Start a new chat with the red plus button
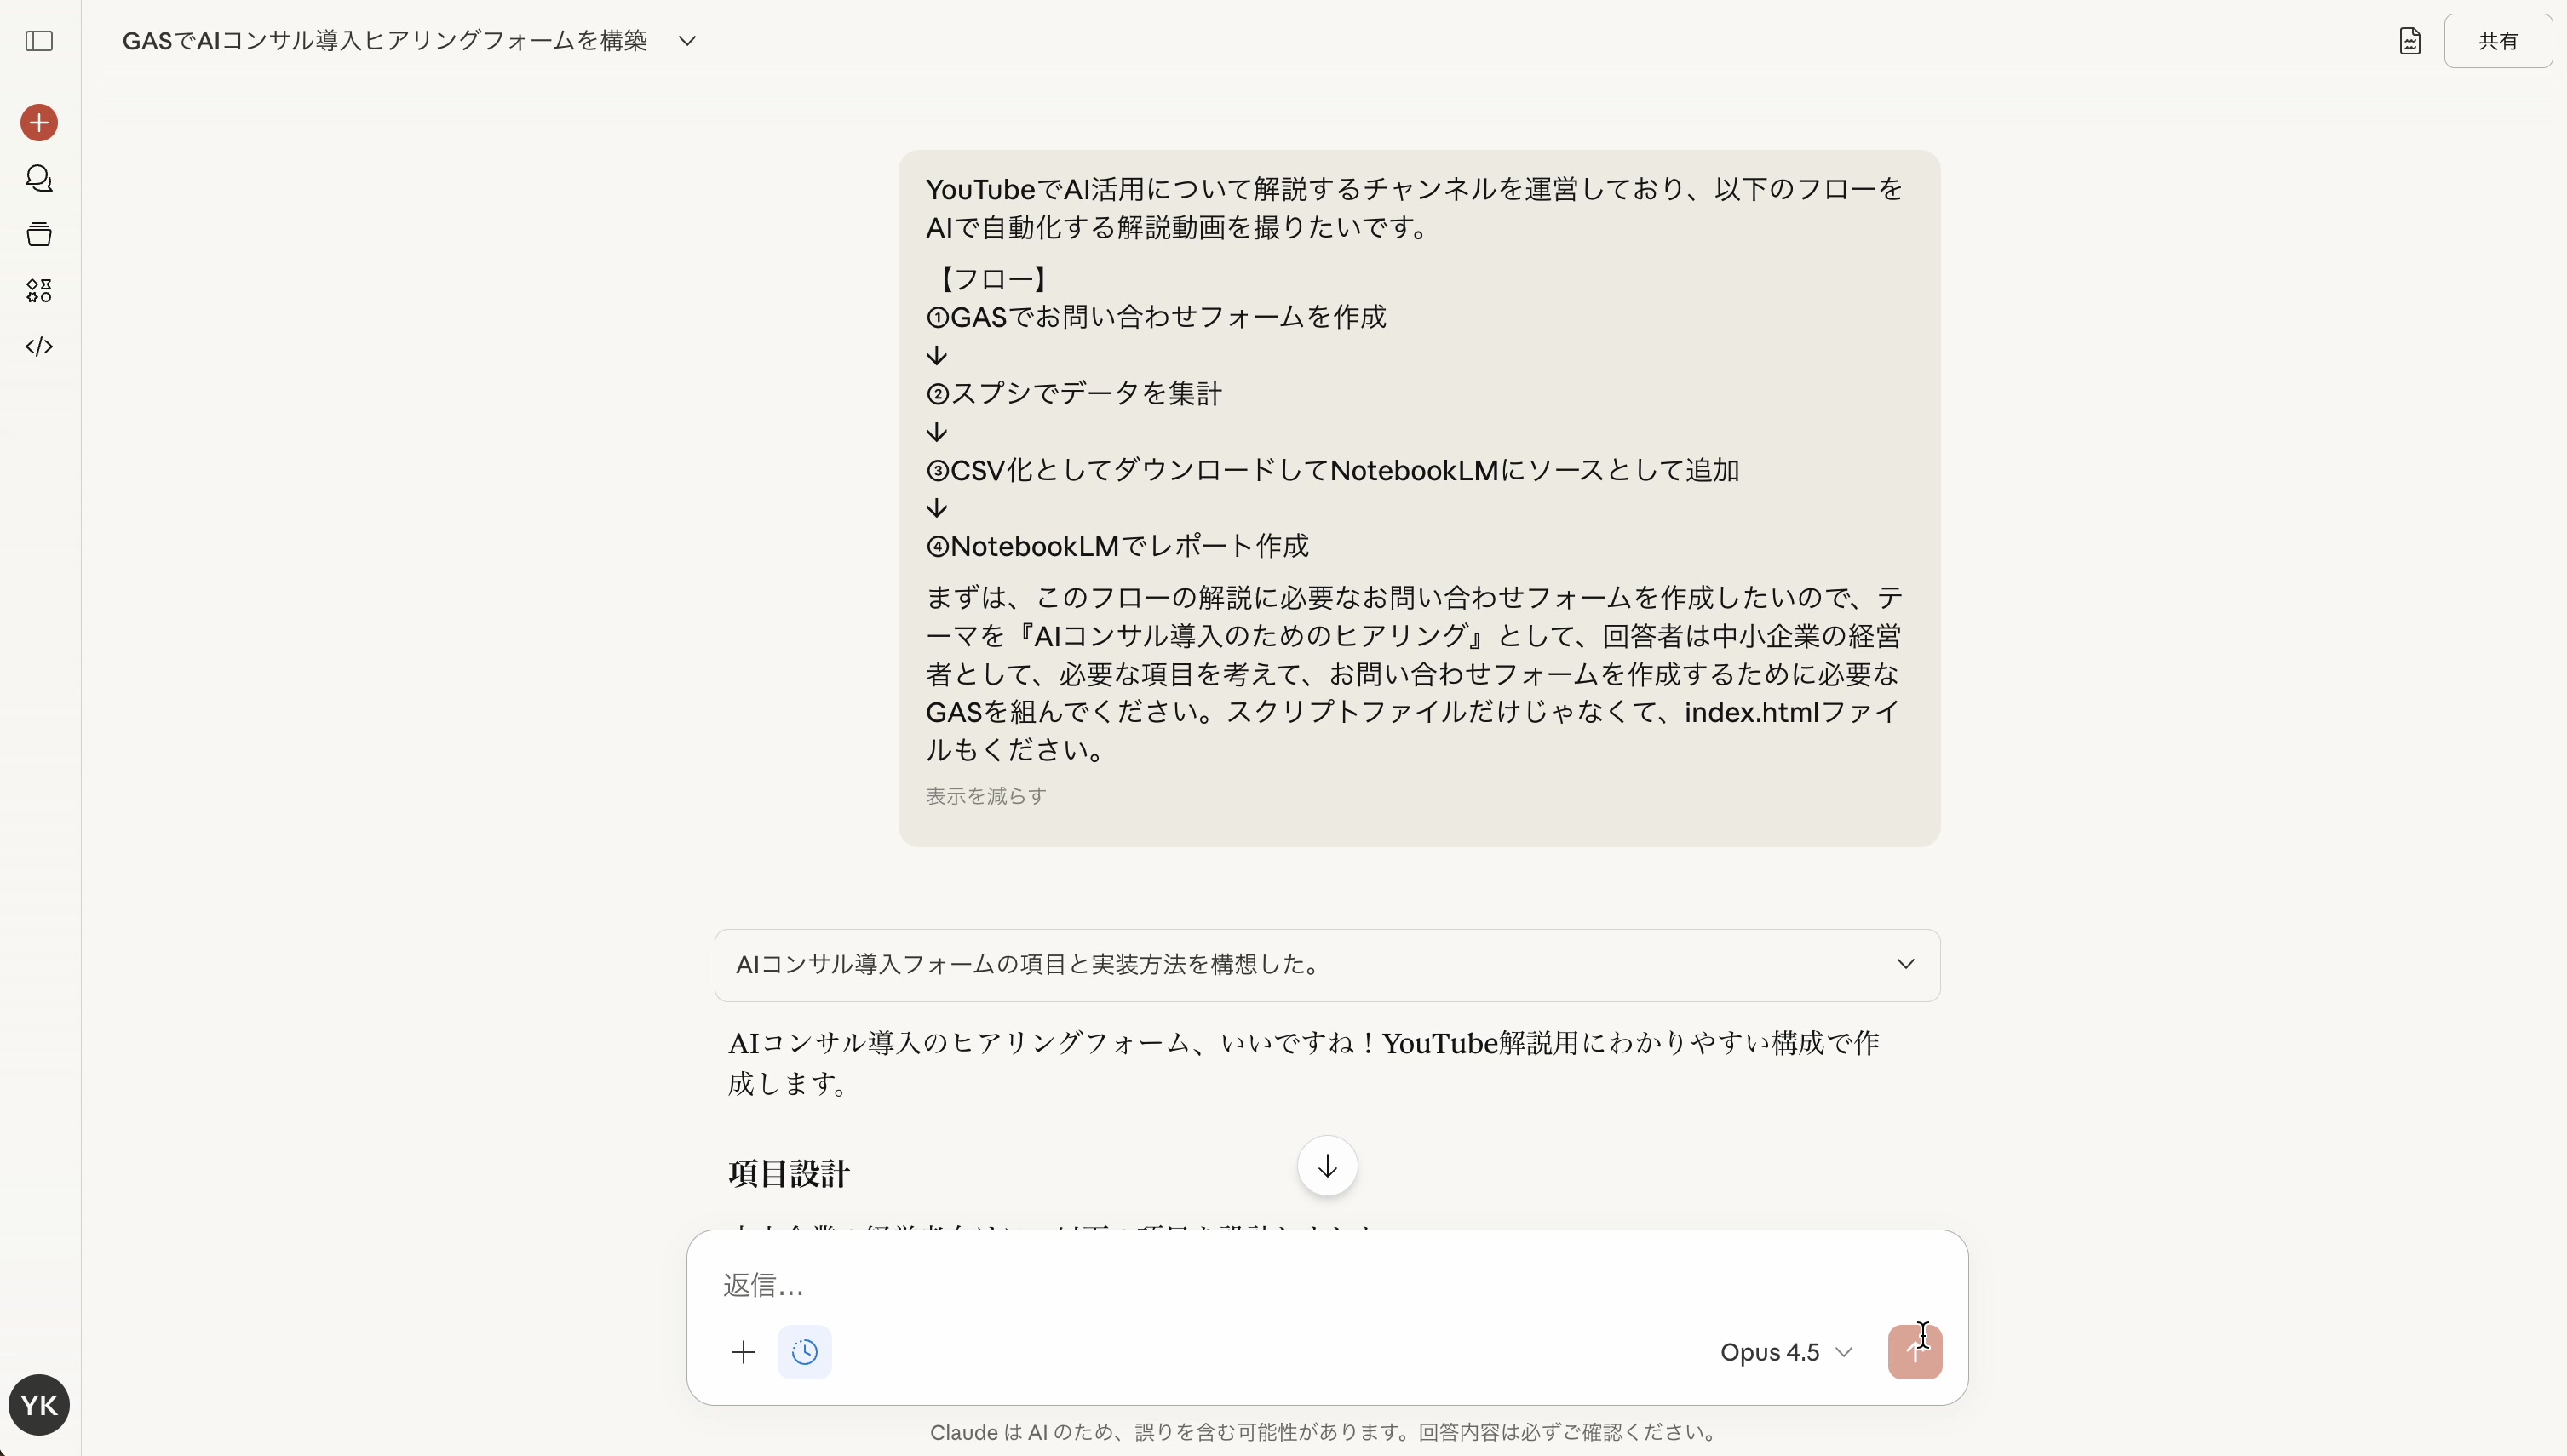The image size is (2567, 1456). point(38,122)
